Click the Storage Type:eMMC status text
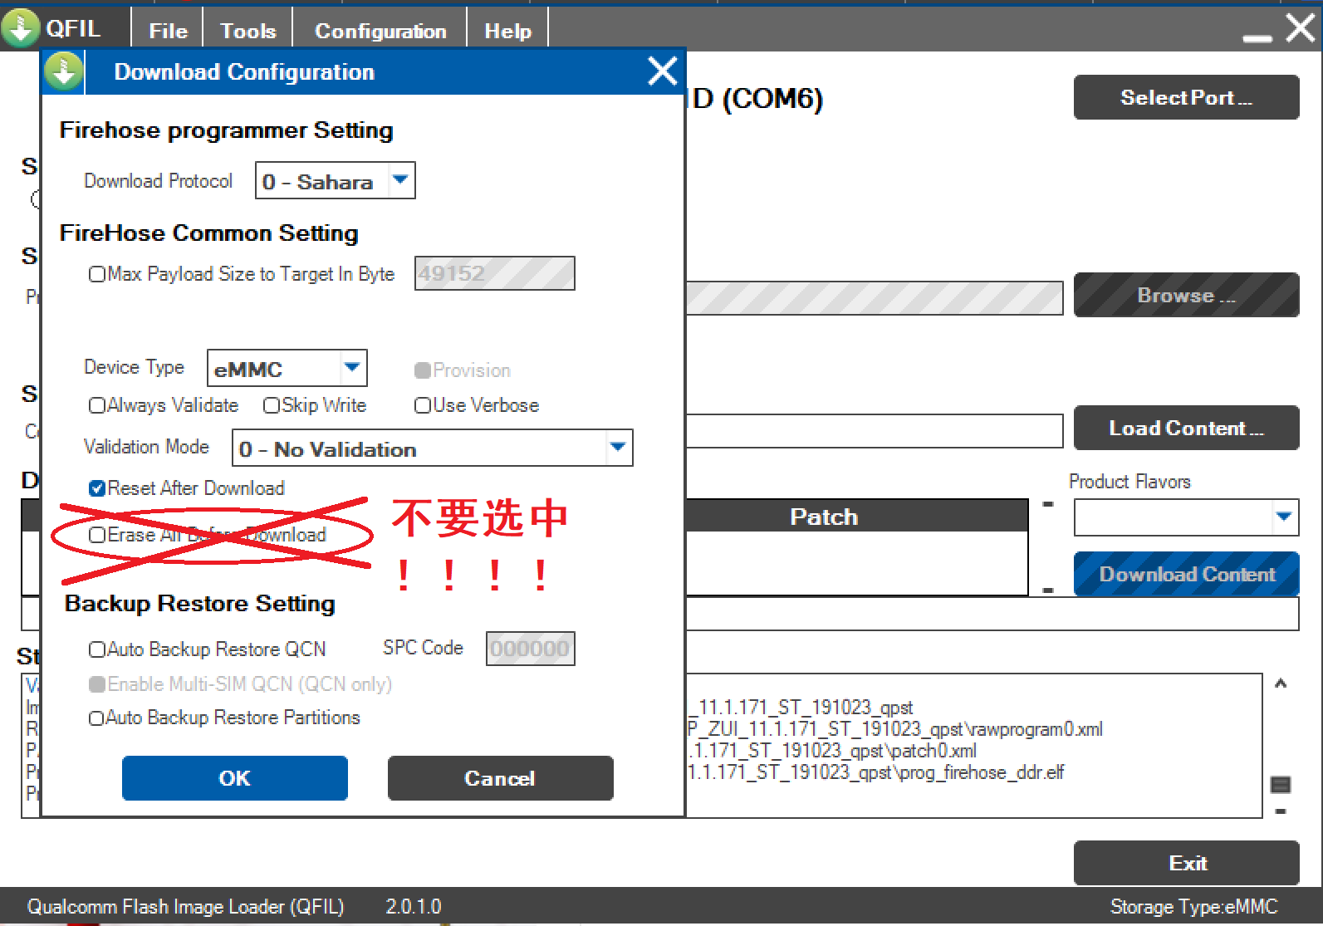1323x926 pixels. click(1193, 907)
